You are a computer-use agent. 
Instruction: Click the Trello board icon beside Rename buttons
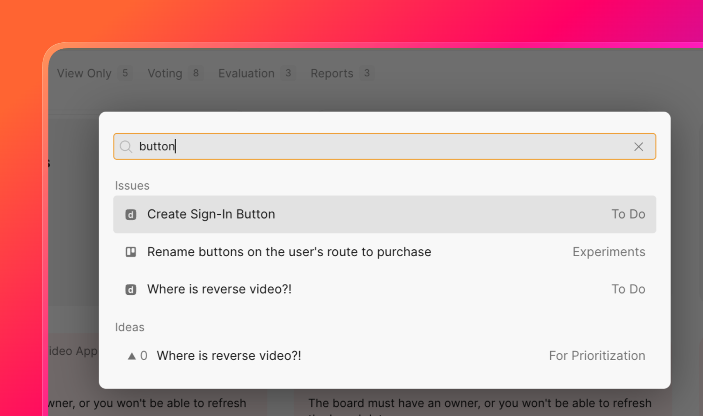tap(131, 252)
